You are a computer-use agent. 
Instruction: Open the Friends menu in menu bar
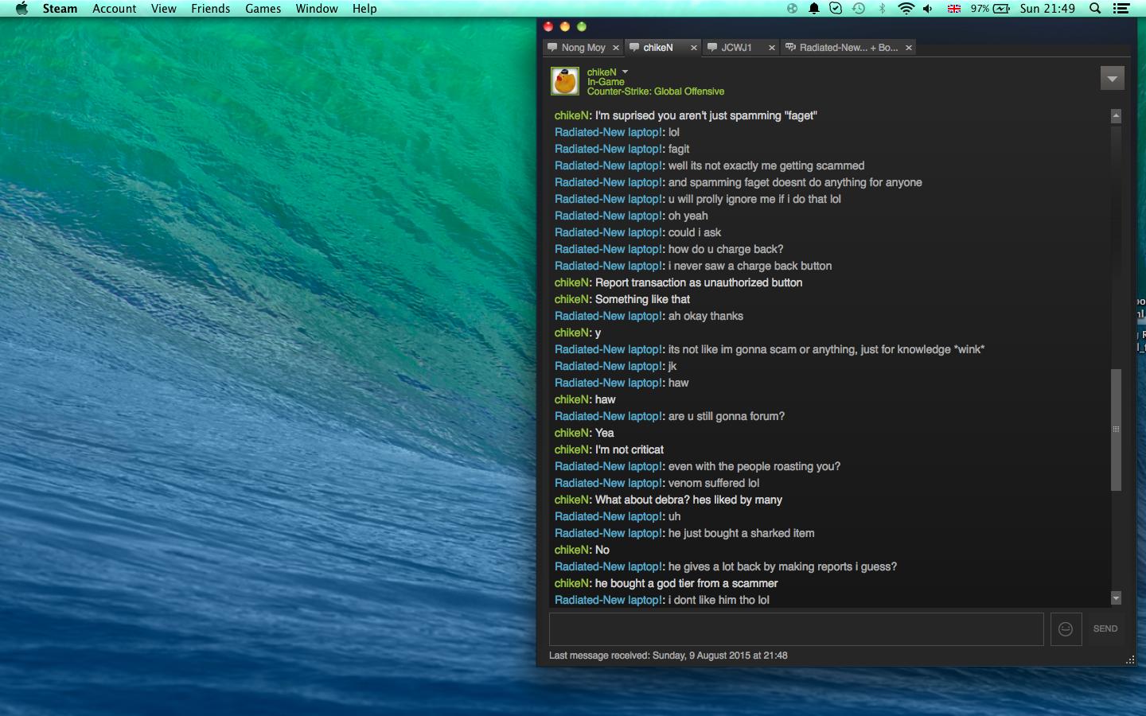pyautogui.click(x=210, y=9)
